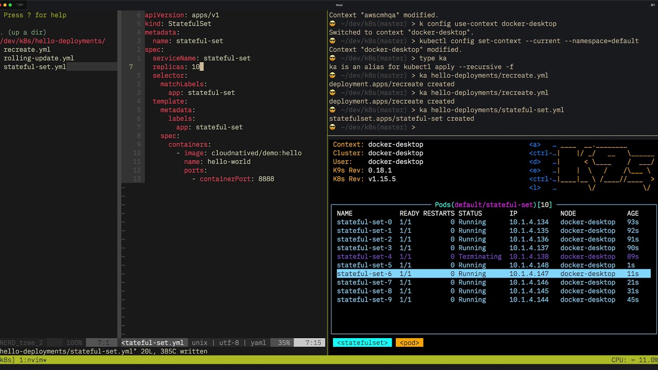
Task: Select the Terminating stateful-set-4 pod row
Action: (493, 256)
